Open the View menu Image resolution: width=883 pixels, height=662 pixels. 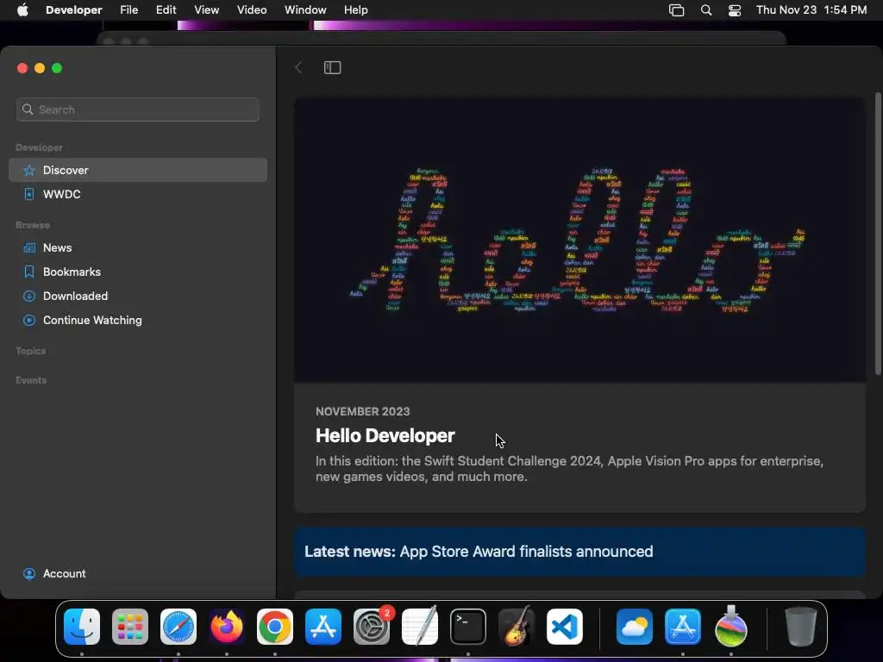tap(207, 10)
